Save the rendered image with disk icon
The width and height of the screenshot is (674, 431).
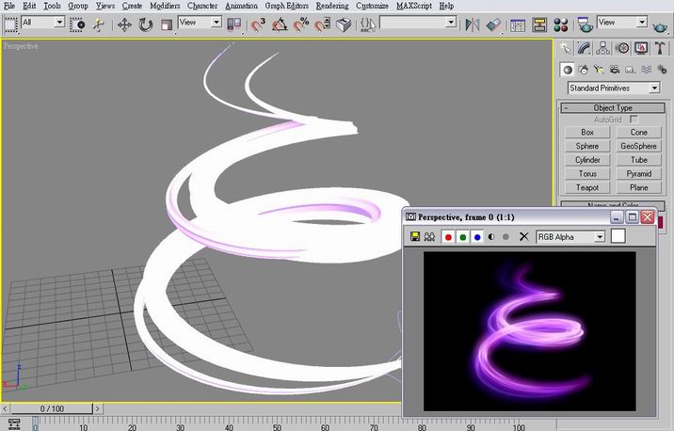pos(413,237)
